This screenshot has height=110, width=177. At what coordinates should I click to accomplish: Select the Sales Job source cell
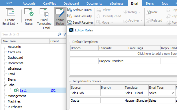(85, 93)
